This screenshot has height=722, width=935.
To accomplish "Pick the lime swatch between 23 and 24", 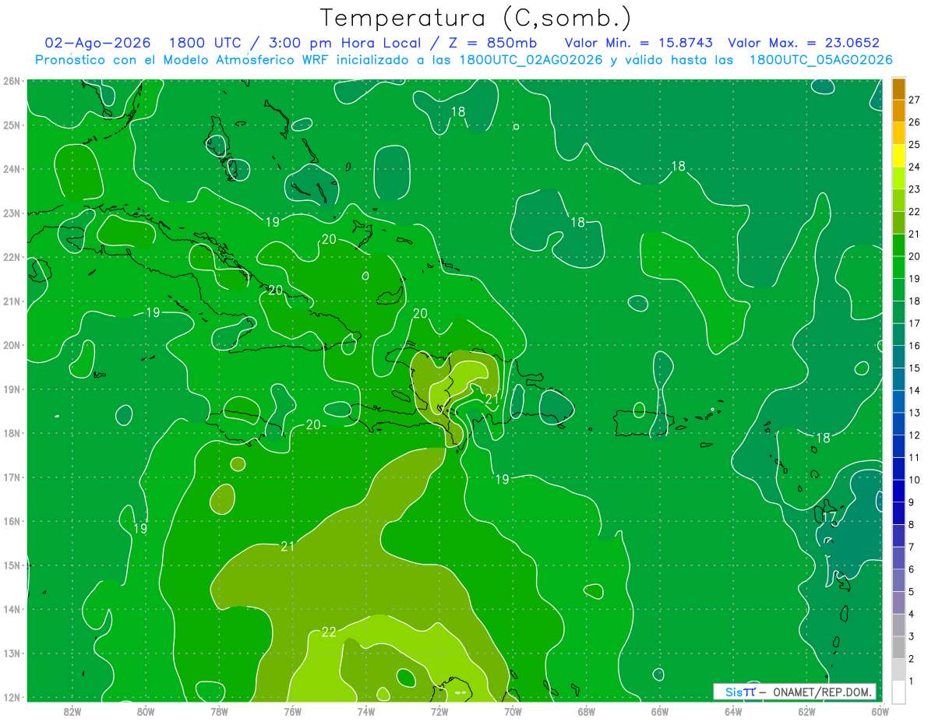I will (x=898, y=178).
